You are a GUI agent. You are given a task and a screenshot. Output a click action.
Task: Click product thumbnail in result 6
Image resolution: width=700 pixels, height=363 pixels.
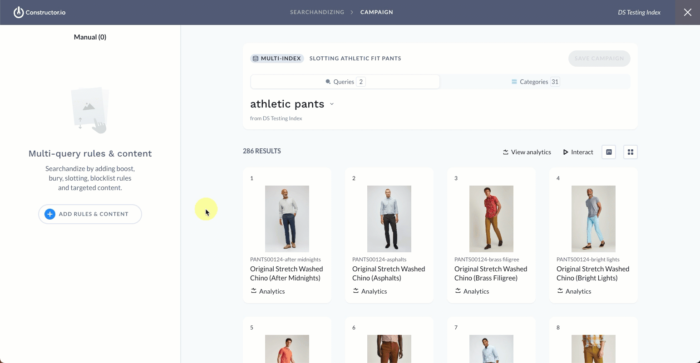tap(389, 349)
